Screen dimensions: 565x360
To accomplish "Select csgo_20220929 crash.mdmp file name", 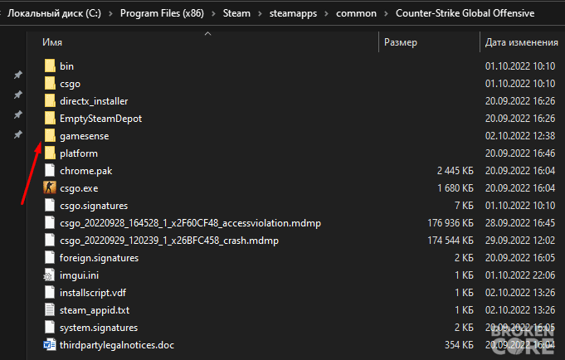I will [x=169, y=241].
